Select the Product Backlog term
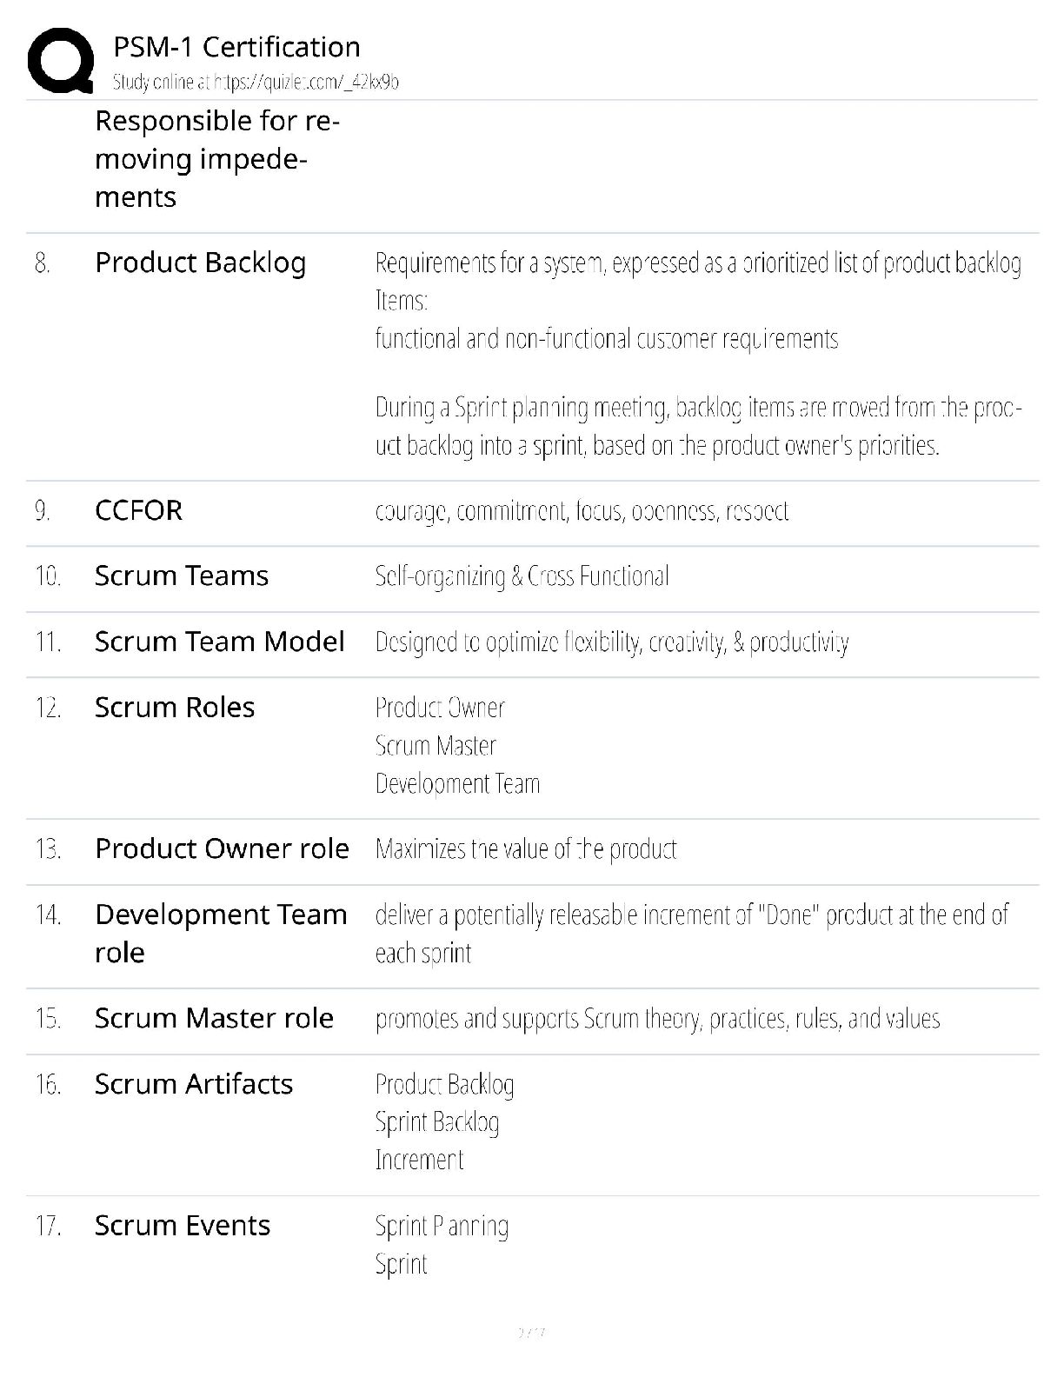 [200, 263]
